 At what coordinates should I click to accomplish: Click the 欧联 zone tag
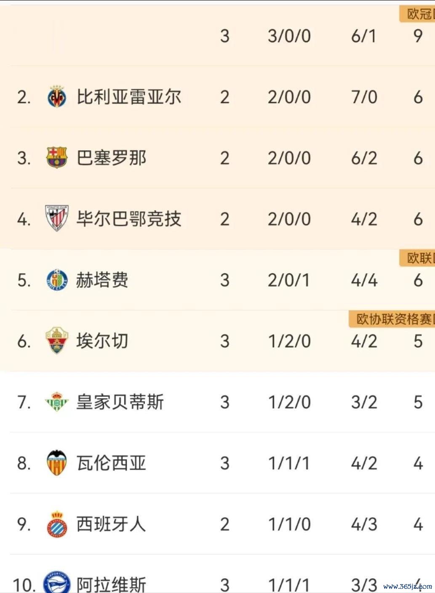point(419,258)
